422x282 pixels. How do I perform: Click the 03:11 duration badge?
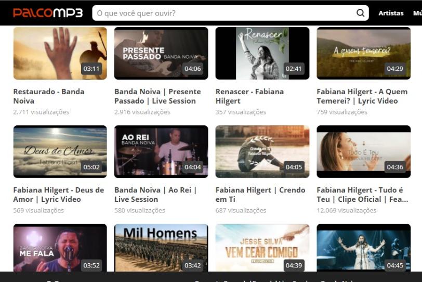tap(91, 69)
